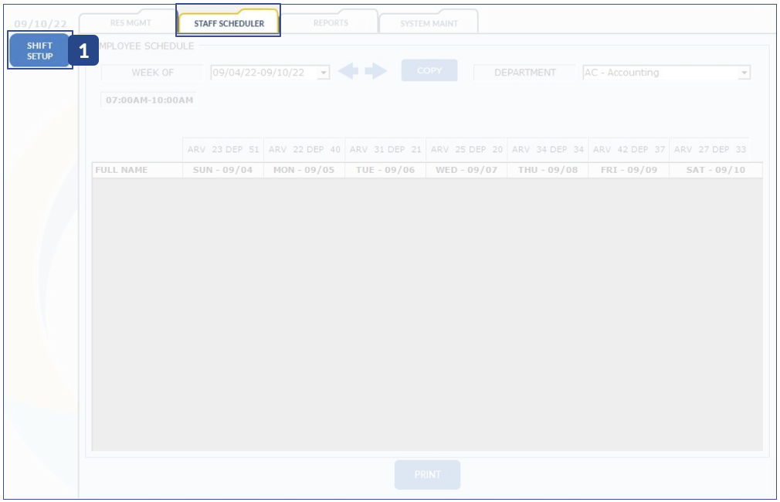Click the PRINT button
Screen dimensions: 780x502
point(427,475)
